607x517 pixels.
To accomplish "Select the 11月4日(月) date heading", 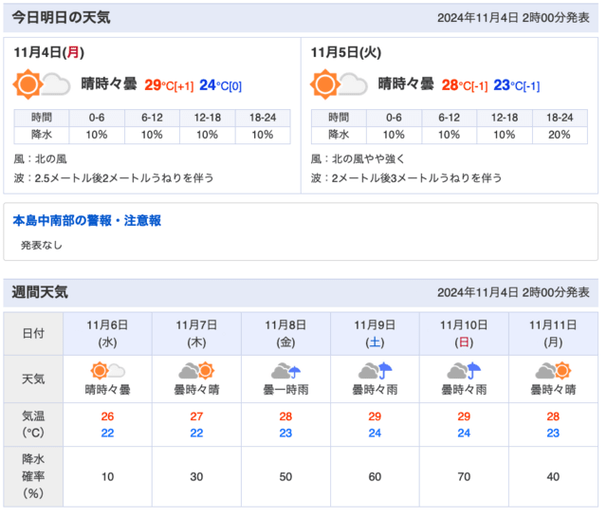I will click(x=49, y=52).
